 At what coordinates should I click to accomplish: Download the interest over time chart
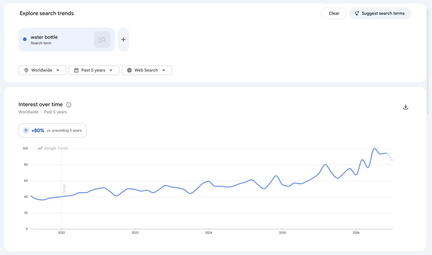point(405,107)
